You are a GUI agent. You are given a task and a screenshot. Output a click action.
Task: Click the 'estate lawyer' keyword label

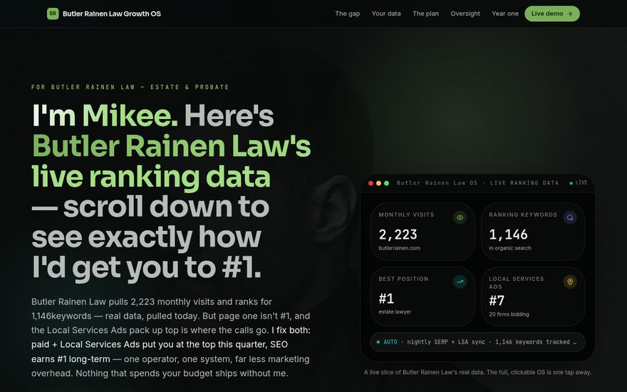pyautogui.click(x=395, y=311)
